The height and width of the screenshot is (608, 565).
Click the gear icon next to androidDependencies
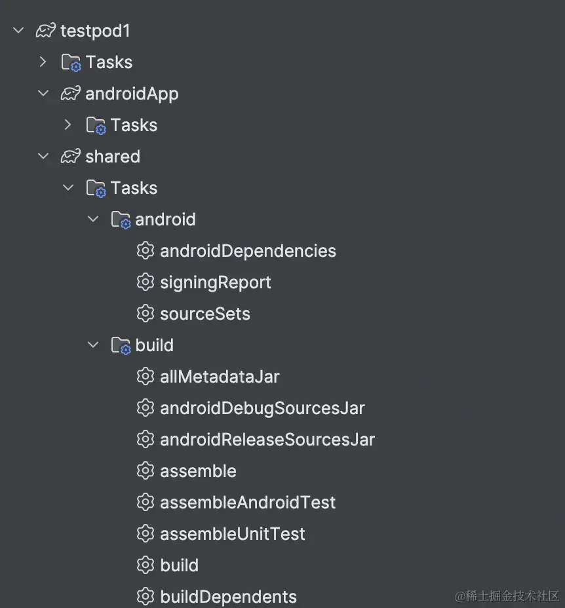click(145, 251)
